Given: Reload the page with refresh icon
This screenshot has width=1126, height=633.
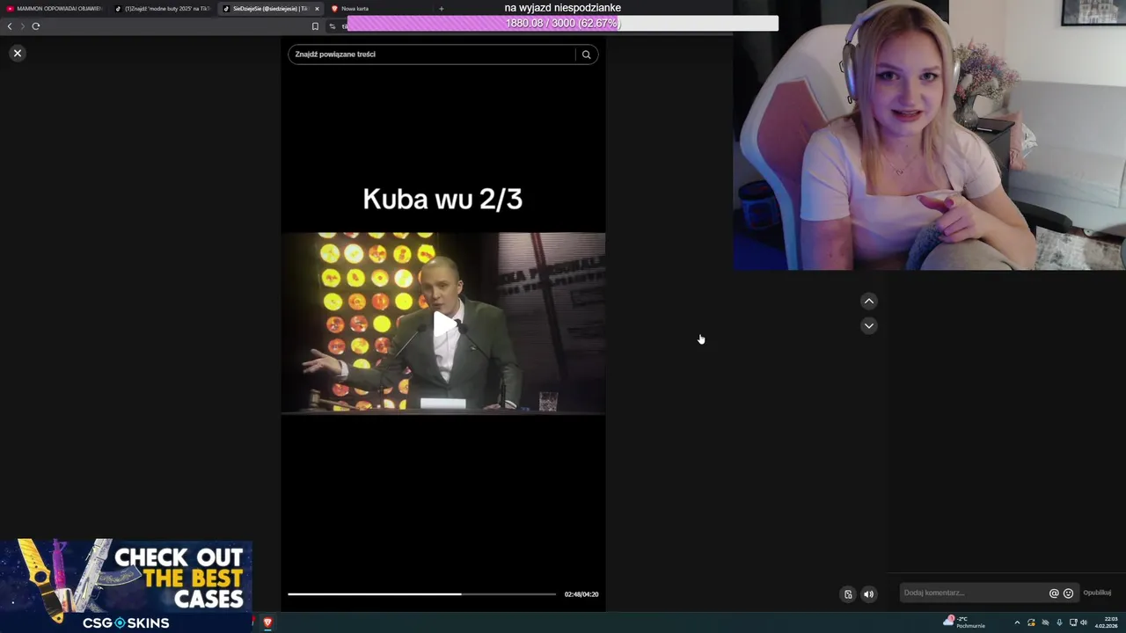Looking at the screenshot, I should [x=36, y=26].
